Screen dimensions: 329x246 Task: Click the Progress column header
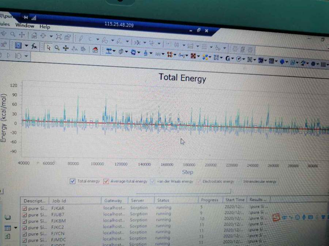(209, 200)
